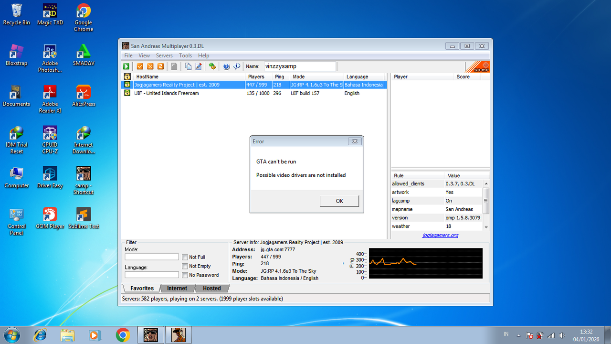Open the jogjagamers.org link
611x344 pixels.
(440, 235)
